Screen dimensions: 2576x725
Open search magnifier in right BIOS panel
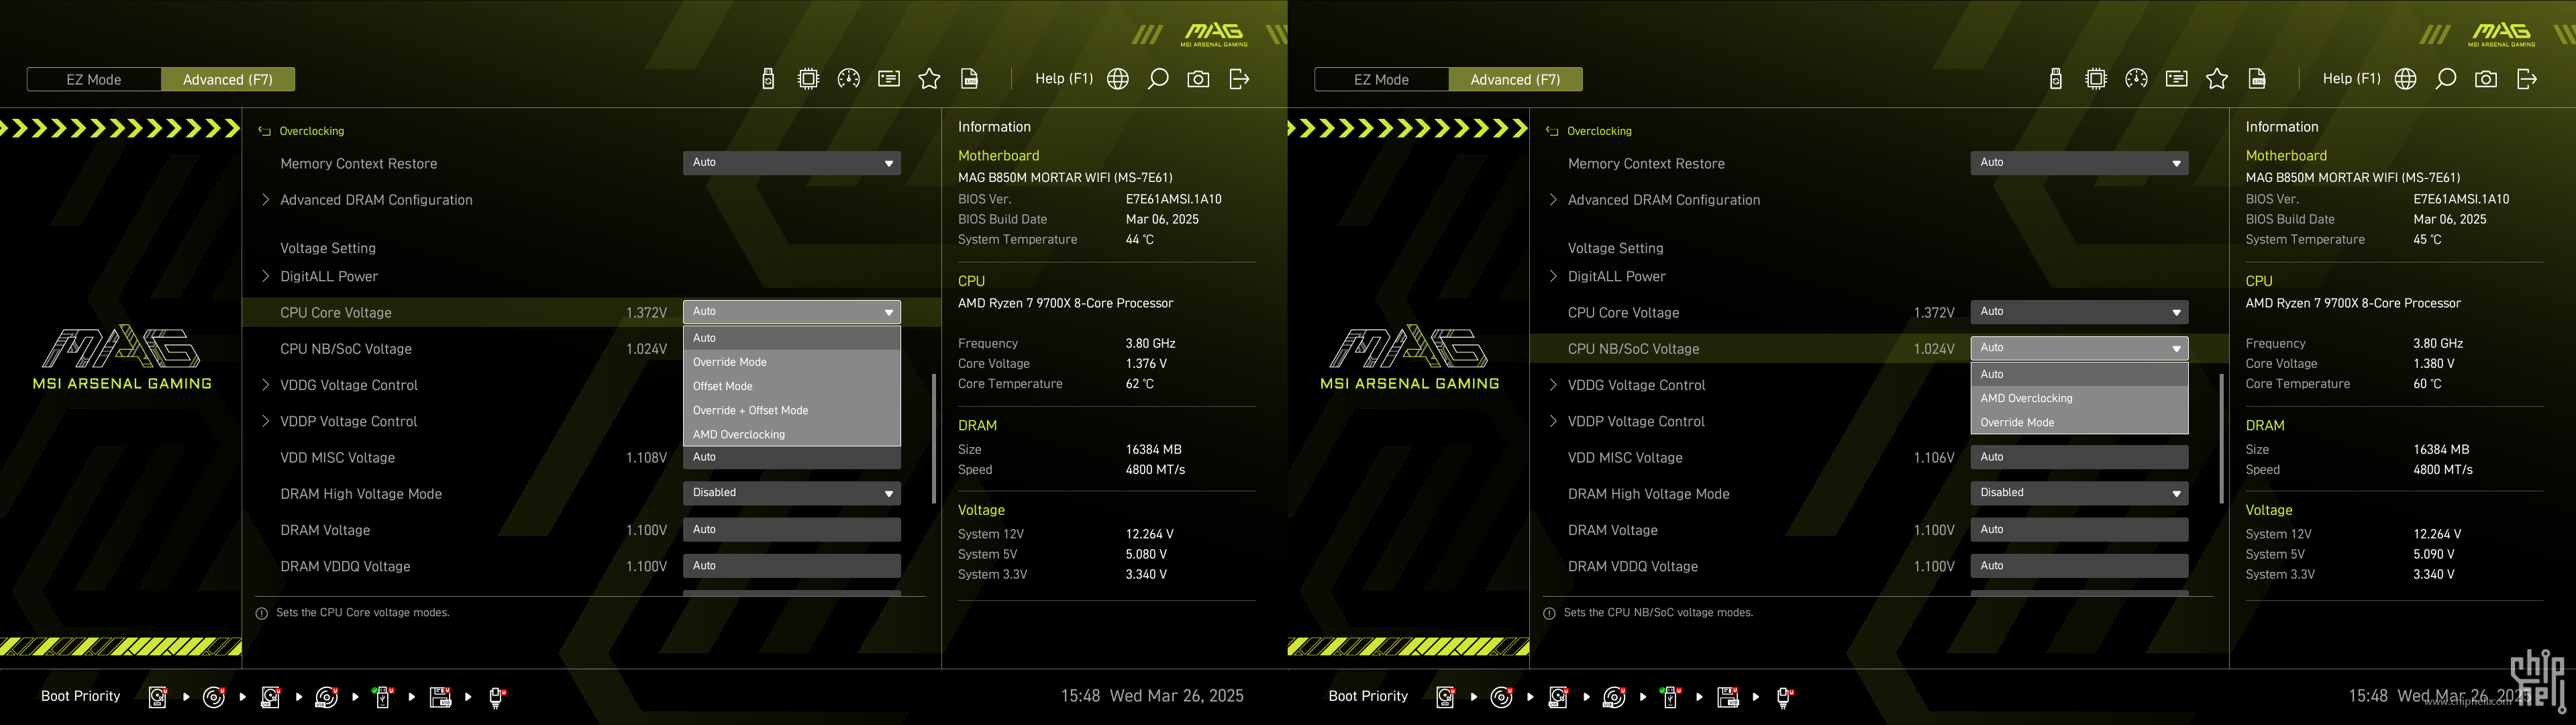(2446, 79)
